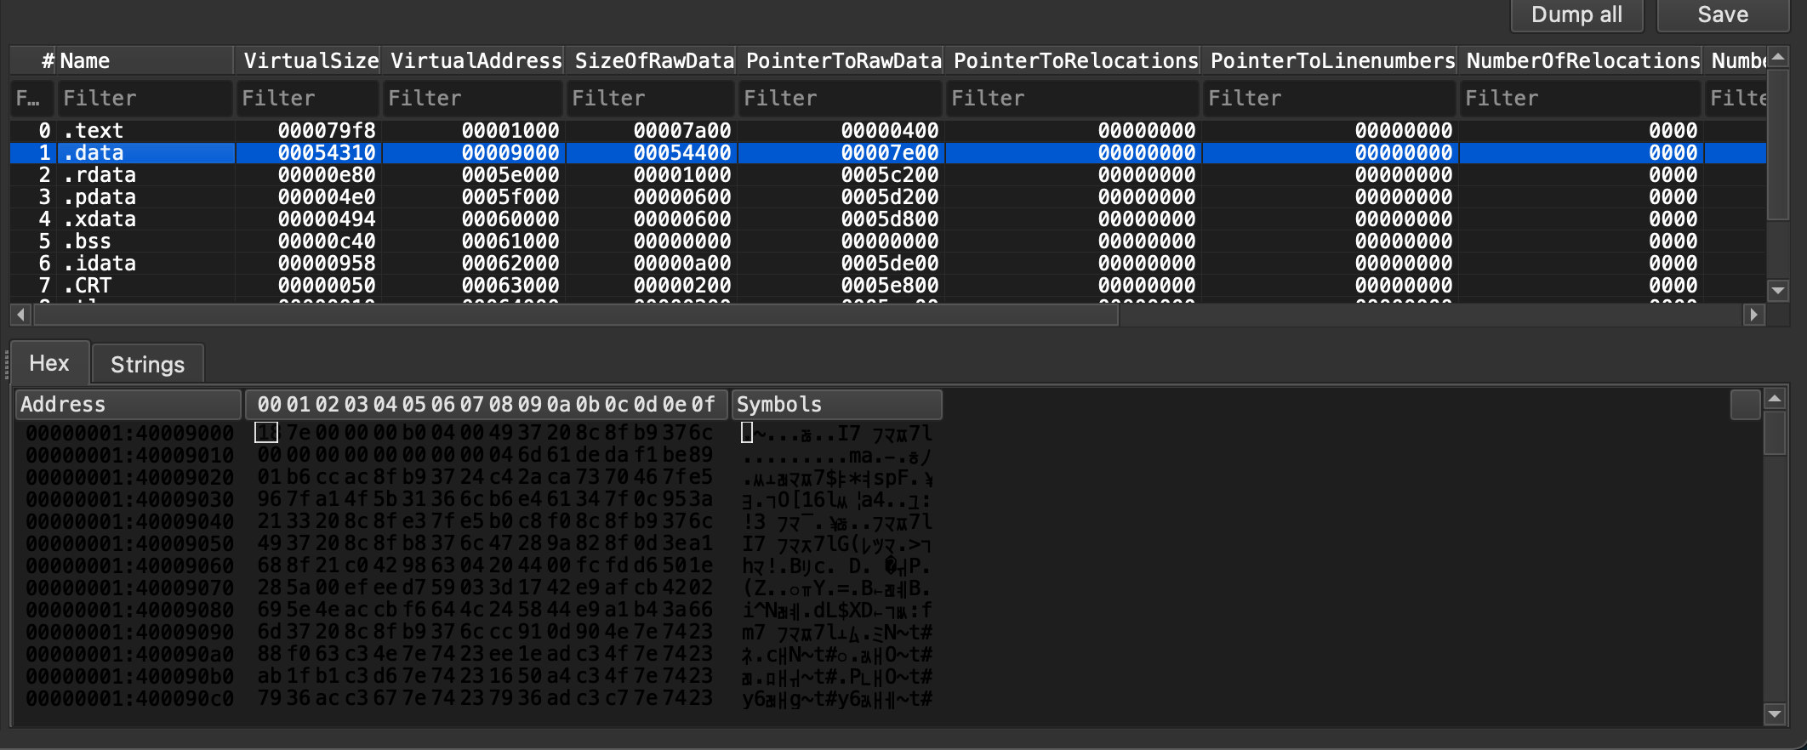The height and width of the screenshot is (750, 1807).
Task: Select the .pdata section row
Action: (888, 197)
